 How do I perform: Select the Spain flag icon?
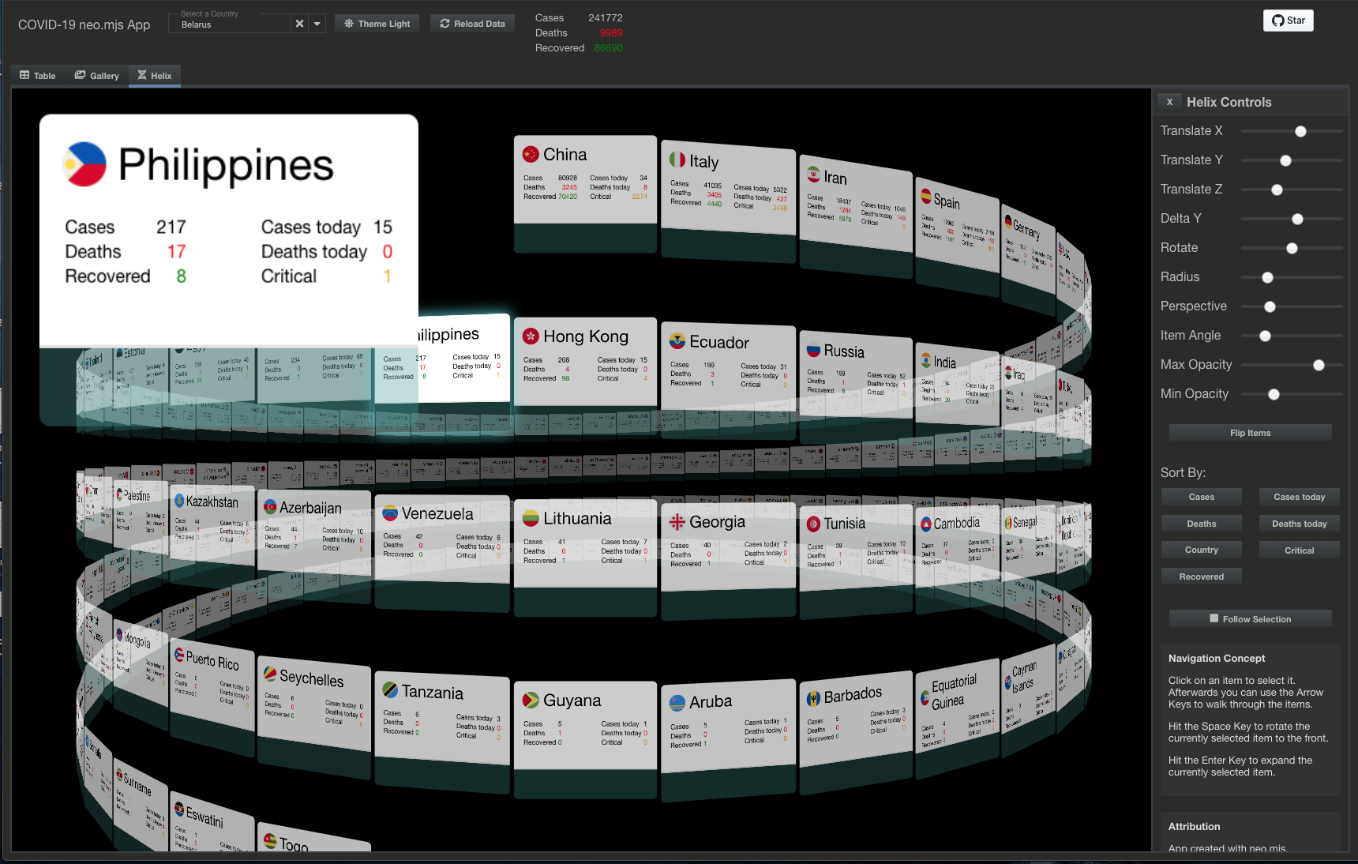[x=925, y=195]
